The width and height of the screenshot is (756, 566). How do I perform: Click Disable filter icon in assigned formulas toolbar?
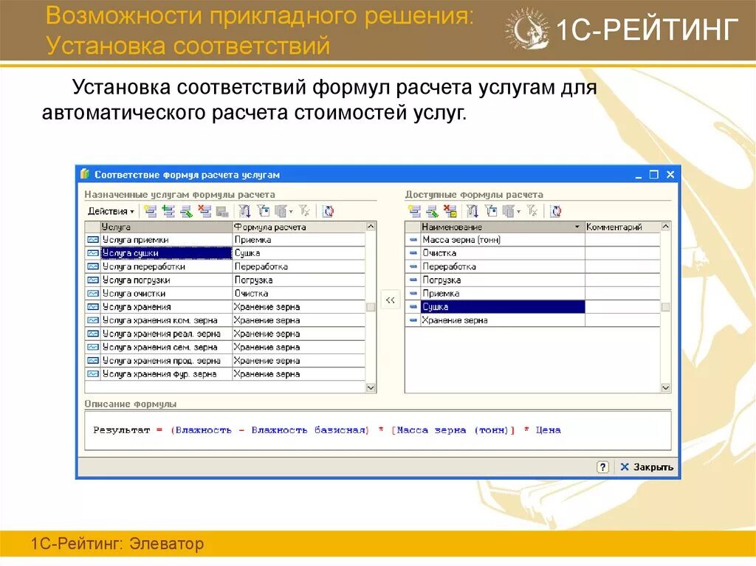(x=303, y=211)
